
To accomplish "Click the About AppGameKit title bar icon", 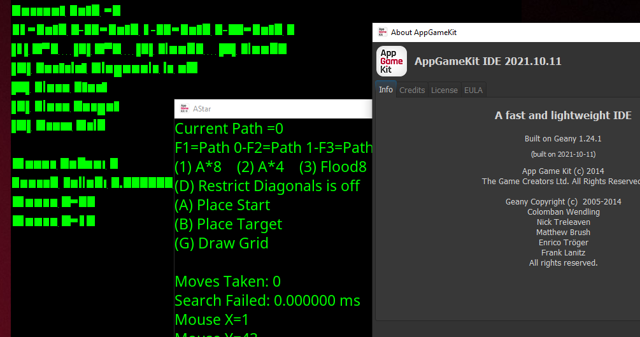I will coord(383,32).
